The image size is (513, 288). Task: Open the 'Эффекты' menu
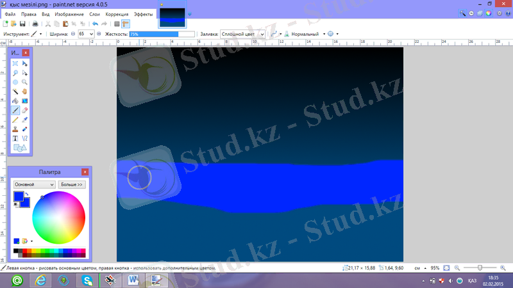pos(143,13)
